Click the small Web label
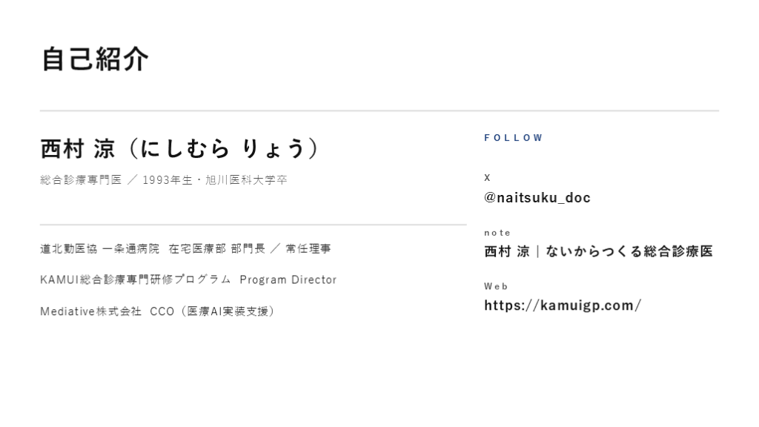This screenshot has height=427, width=759. coord(496,286)
